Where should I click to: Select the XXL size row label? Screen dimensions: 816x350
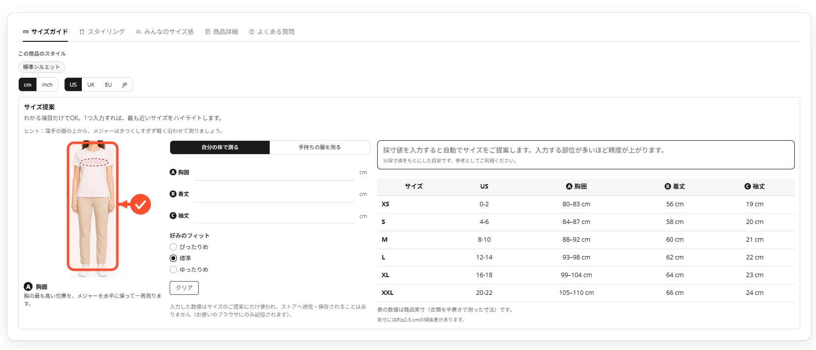click(x=388, y=293)
